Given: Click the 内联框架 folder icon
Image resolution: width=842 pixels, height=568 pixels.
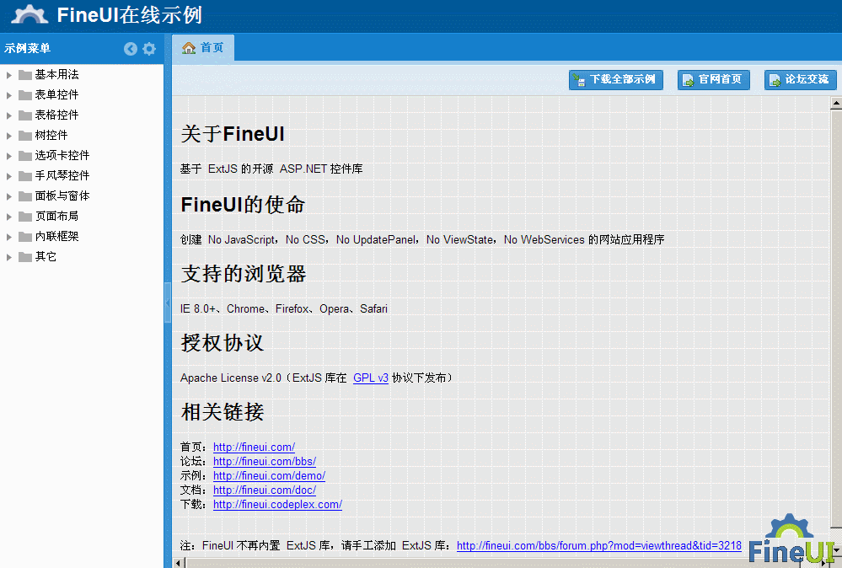Looking at the screenshot, I should click(25, 236).
